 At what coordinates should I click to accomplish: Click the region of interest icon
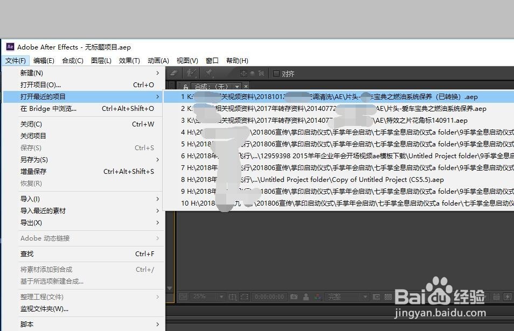coord(377,297)
